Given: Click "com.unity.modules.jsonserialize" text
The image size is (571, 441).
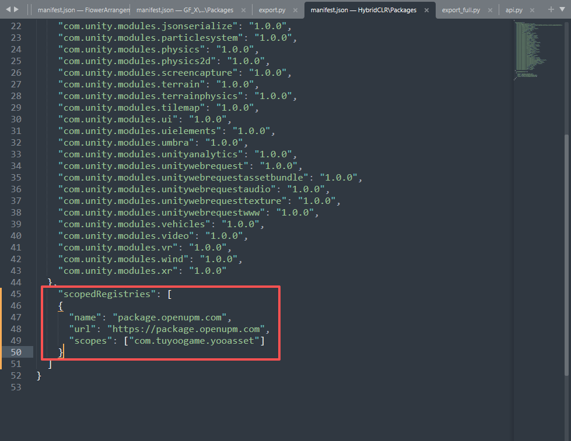Looking at the screenshot, I should 148,26.
